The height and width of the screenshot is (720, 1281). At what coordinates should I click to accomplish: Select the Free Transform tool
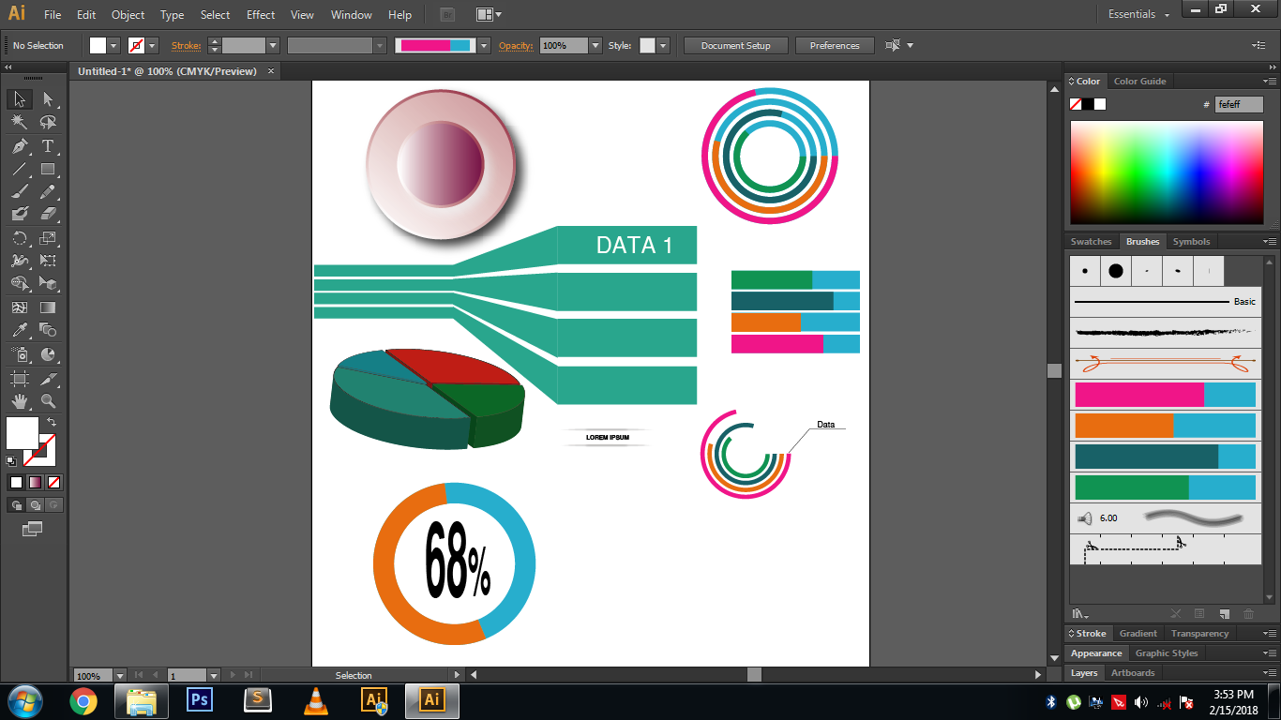tap(48, 262)
